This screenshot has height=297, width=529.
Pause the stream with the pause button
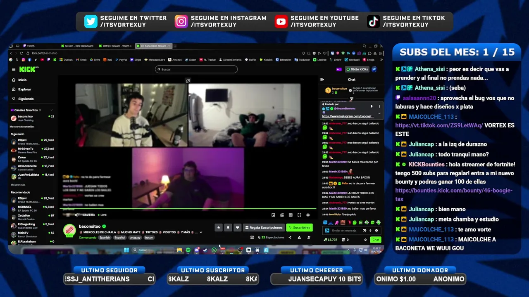click(68, 215)
